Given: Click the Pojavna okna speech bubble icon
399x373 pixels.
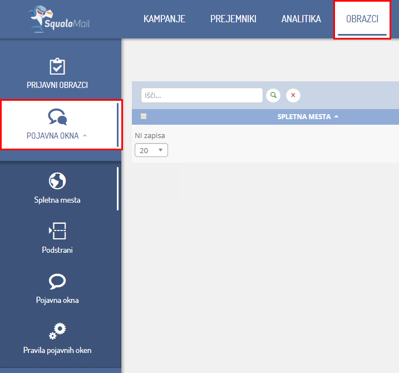Looking at the screenshot, I should tap(57, 281).
